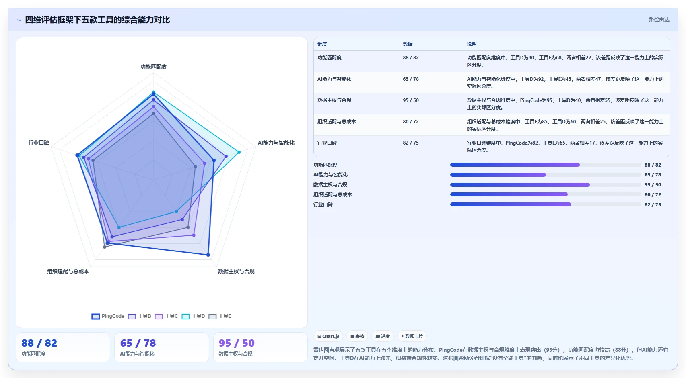This screenshot has height=378, width=686.
Task: Click the 功能匹配度 row description text
Action: 565,61
